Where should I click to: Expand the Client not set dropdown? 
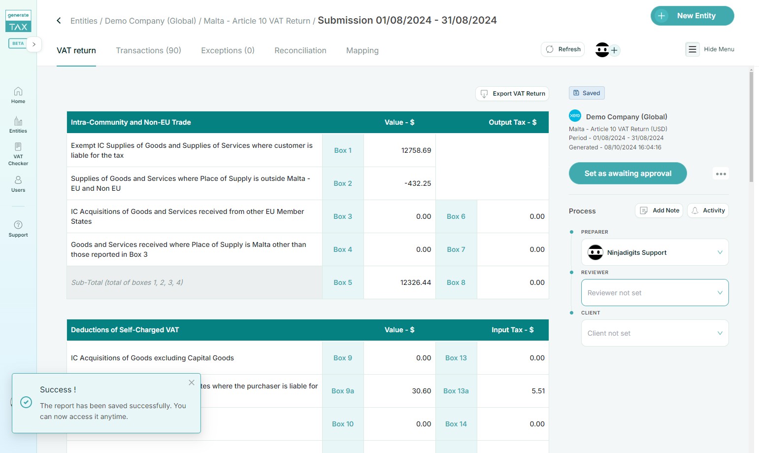[654, 333]
